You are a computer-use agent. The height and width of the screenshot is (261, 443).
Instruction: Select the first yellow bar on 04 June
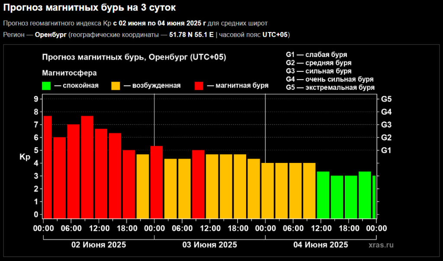(268, 190)
